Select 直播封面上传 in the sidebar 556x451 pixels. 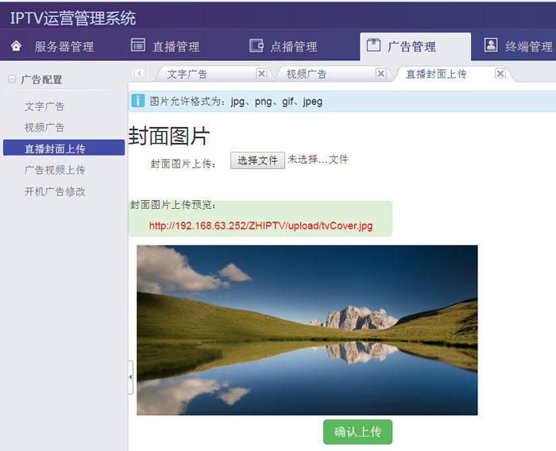click(64, 148)
